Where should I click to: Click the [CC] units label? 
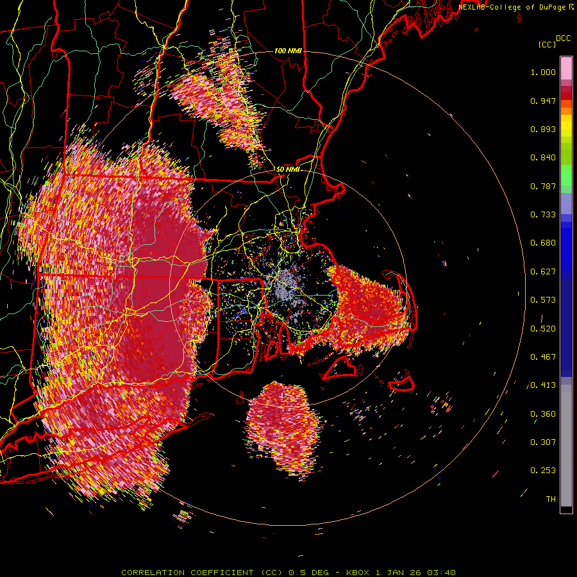547,44
